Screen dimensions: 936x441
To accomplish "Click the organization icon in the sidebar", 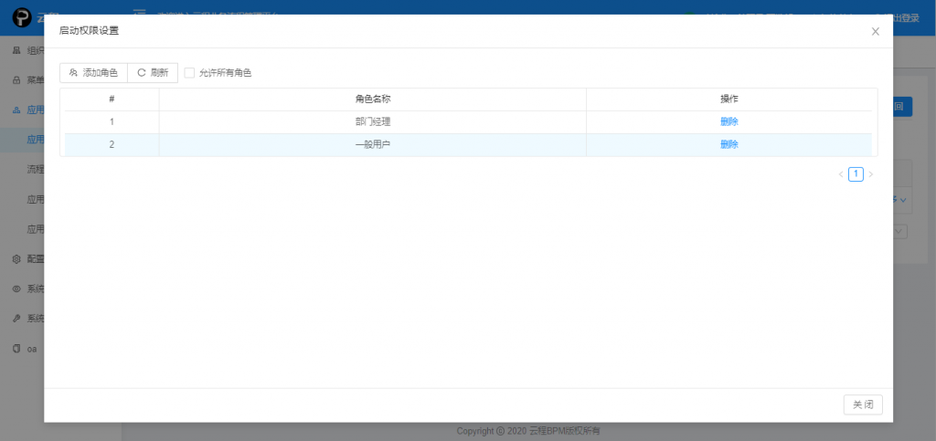I will 16,50.
